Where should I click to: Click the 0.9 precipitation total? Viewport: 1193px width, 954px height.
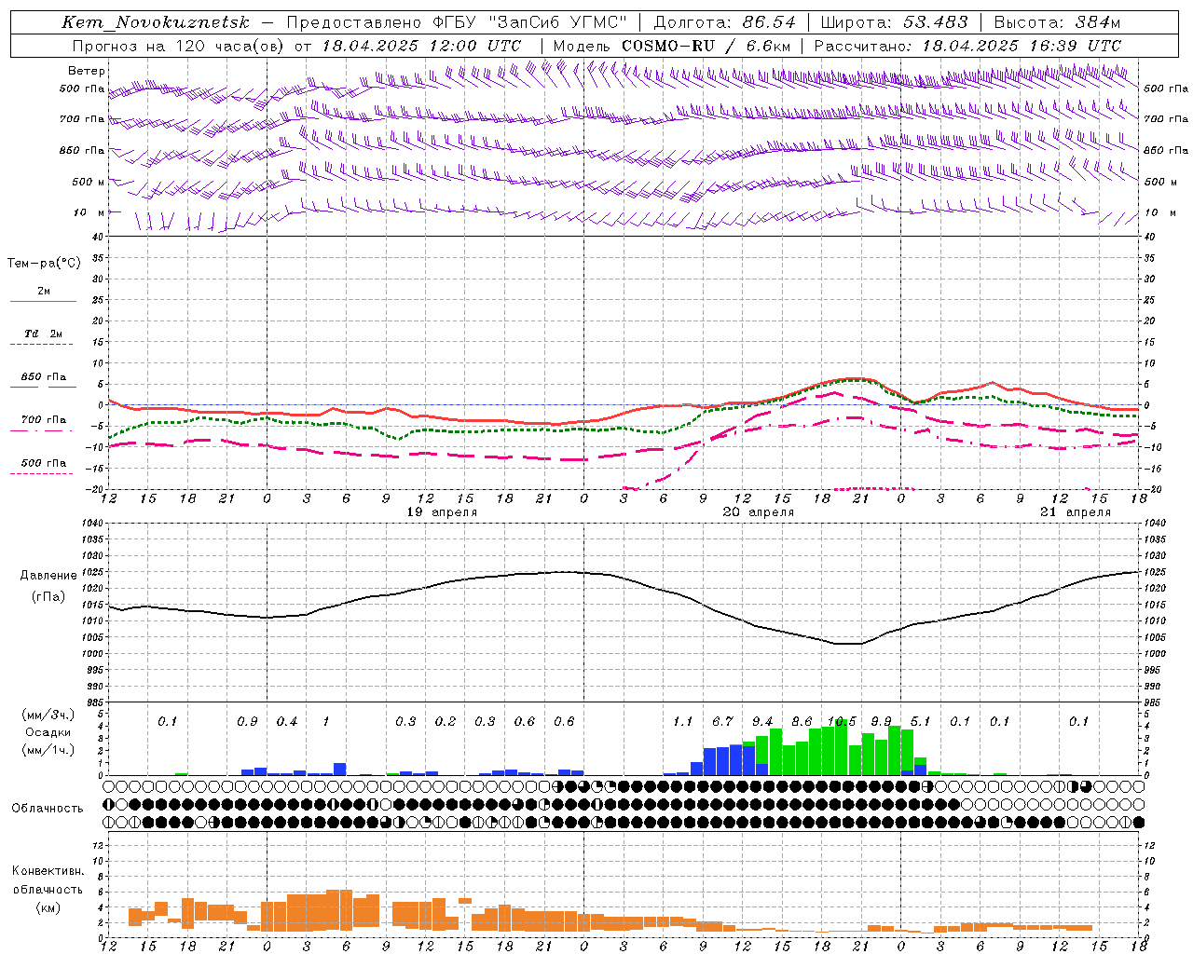[x=247, y=721]
